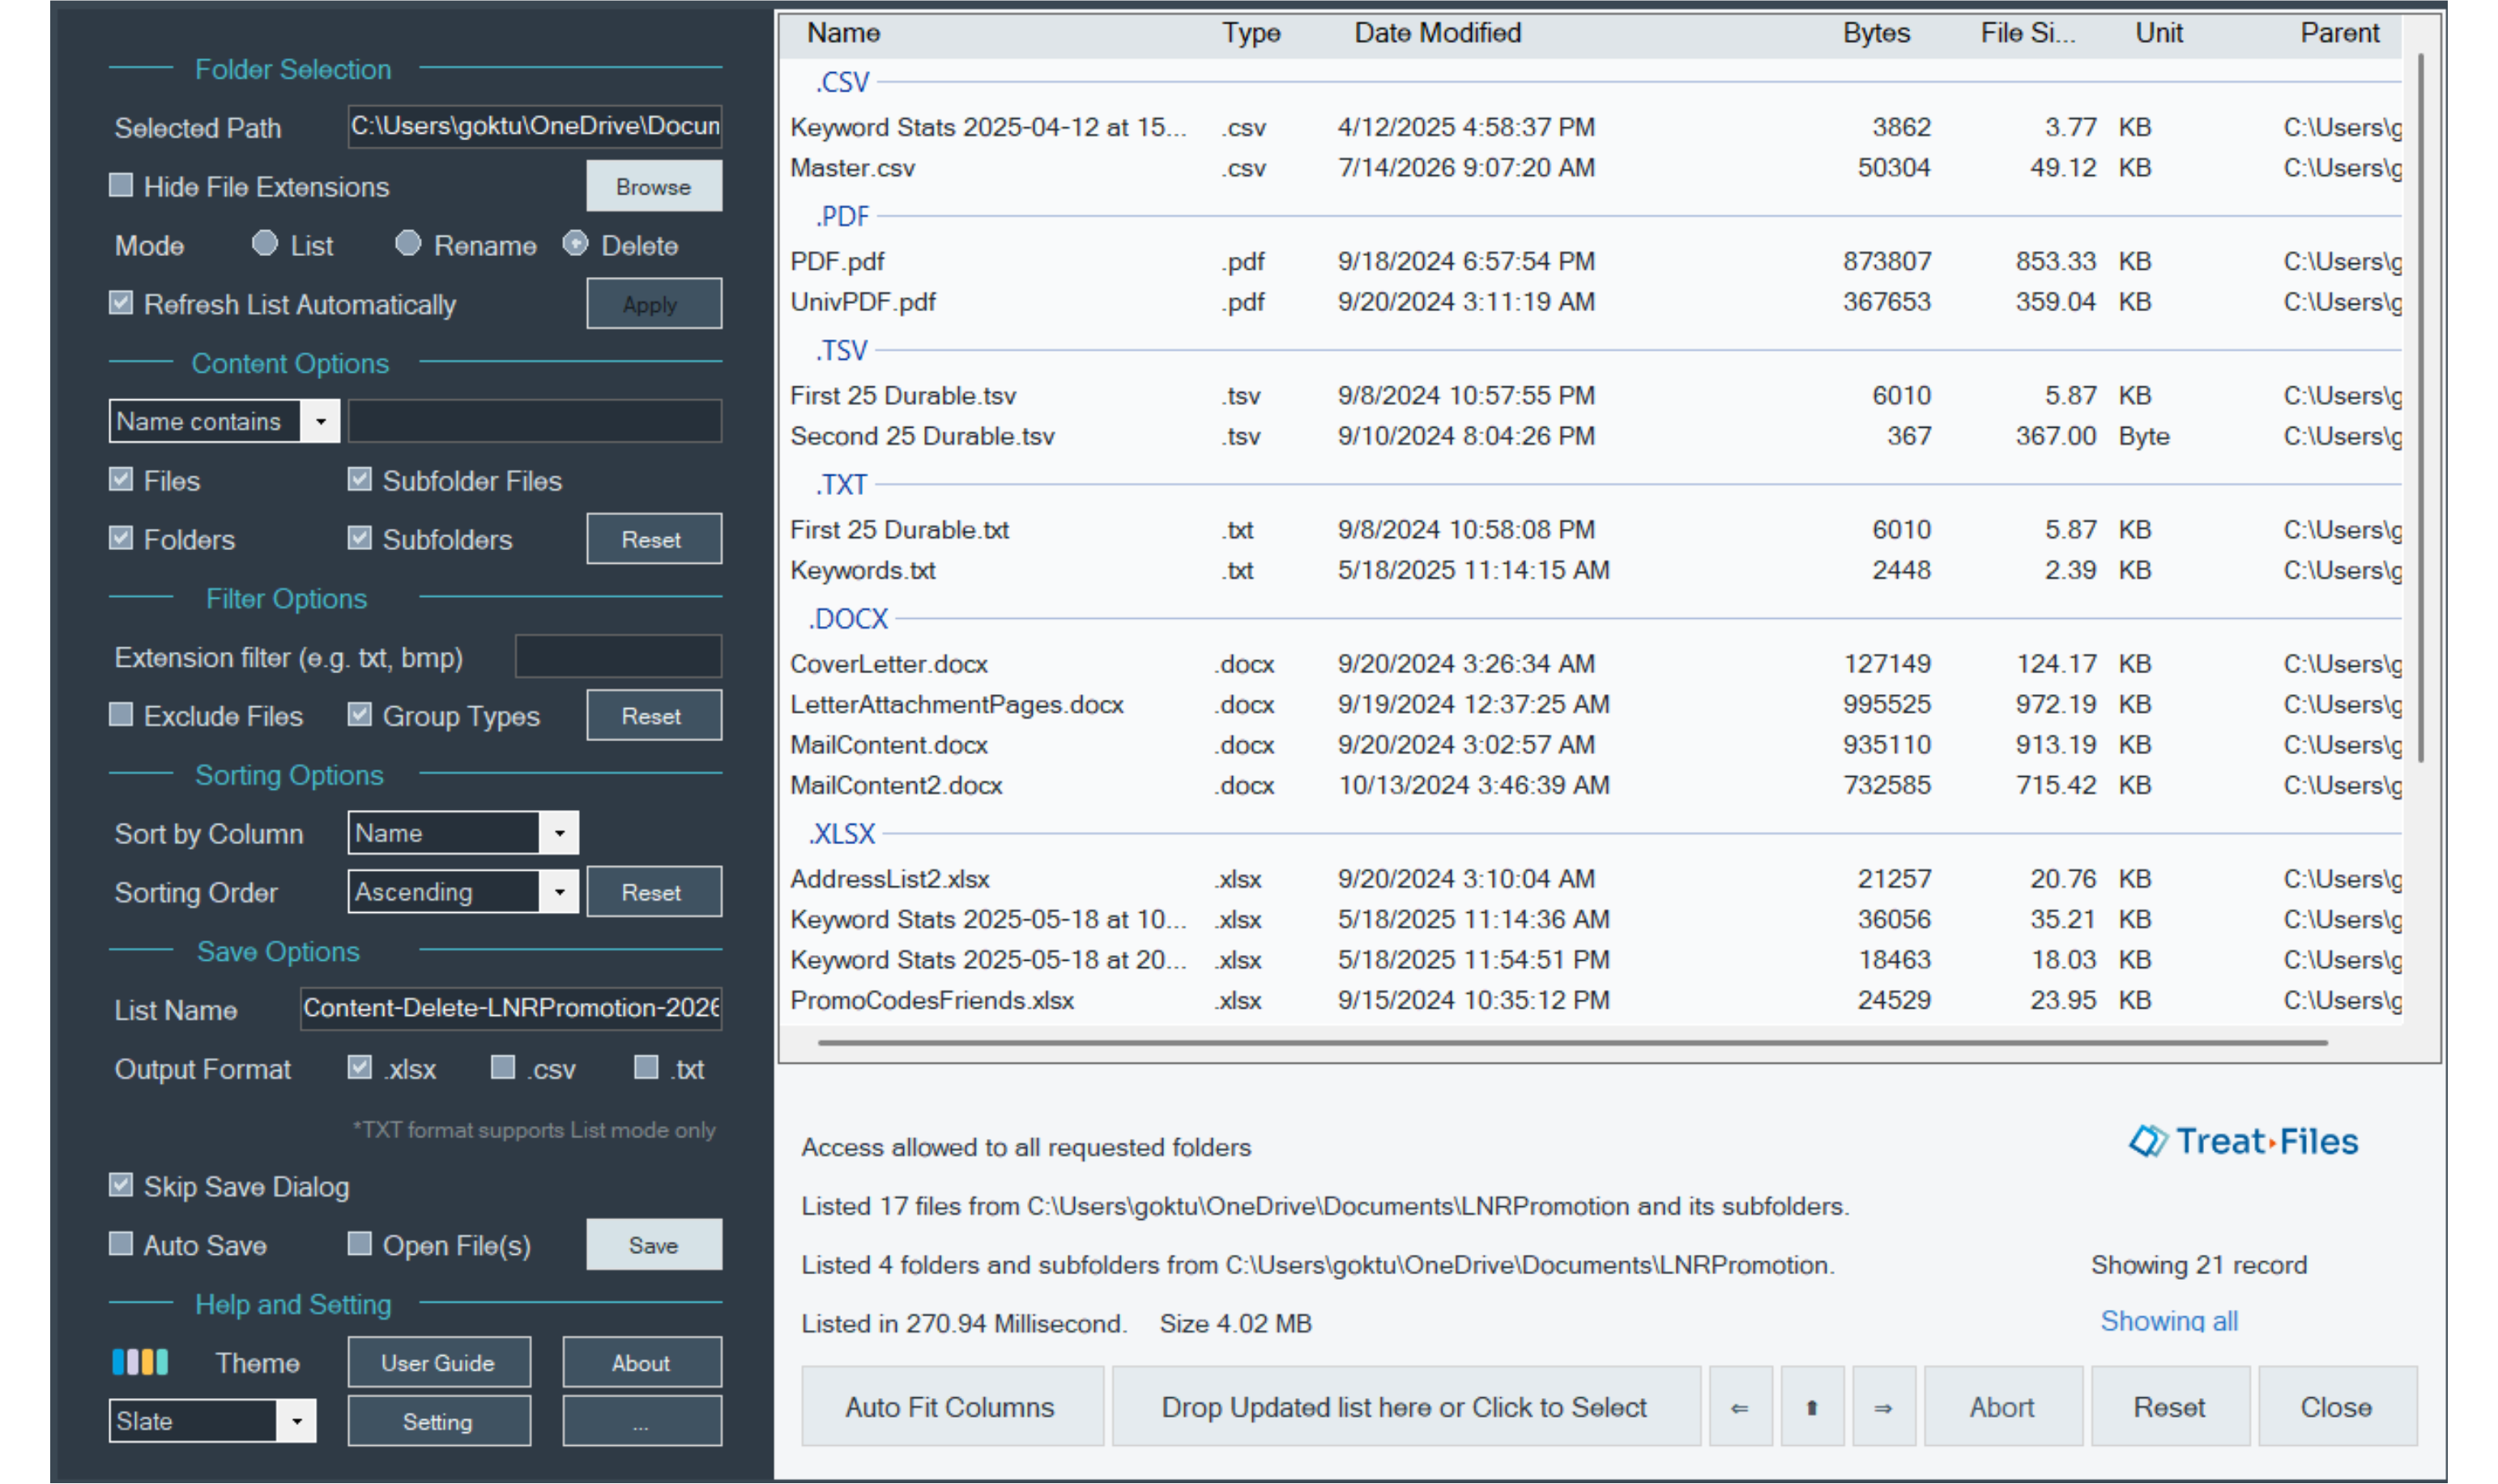Open the User Guide
This screenshot has width=2498, height=1484.
[x=439, y=1363]
